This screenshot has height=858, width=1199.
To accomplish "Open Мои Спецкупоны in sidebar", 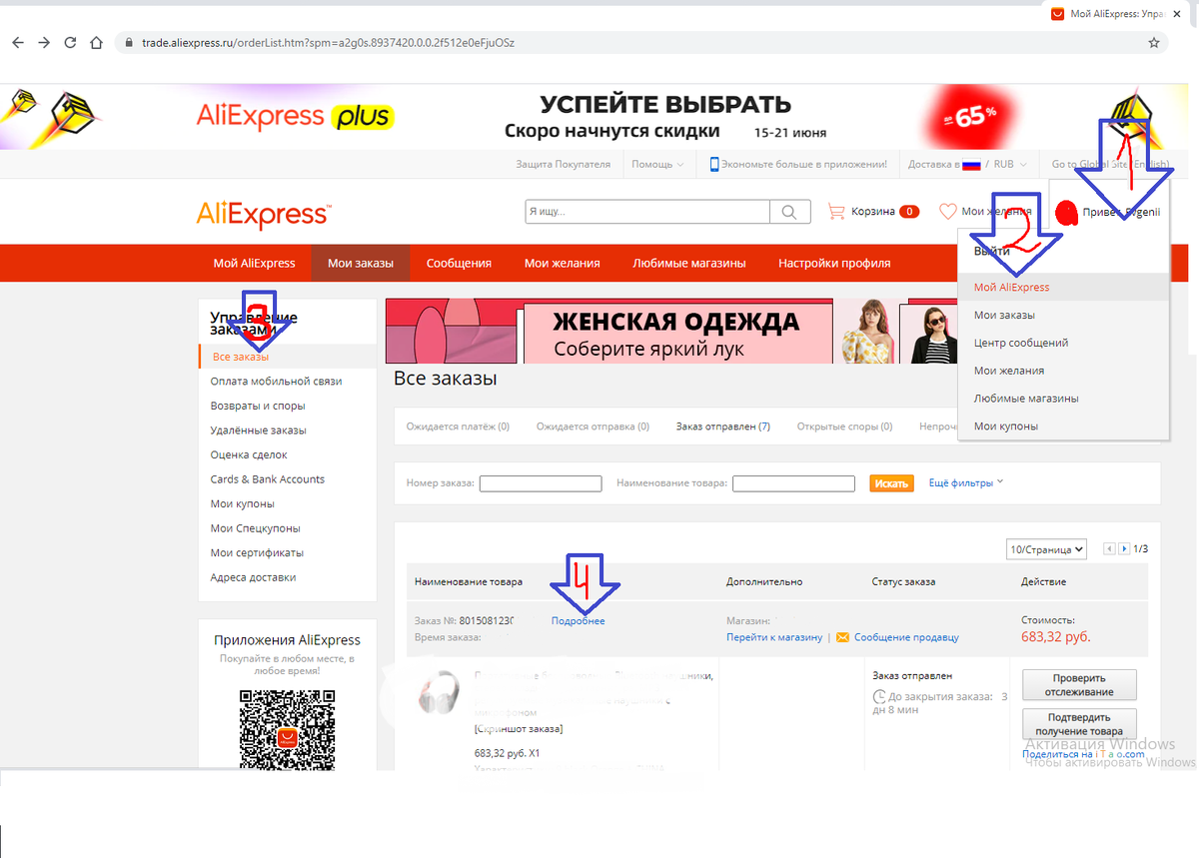I will (255, 528).
